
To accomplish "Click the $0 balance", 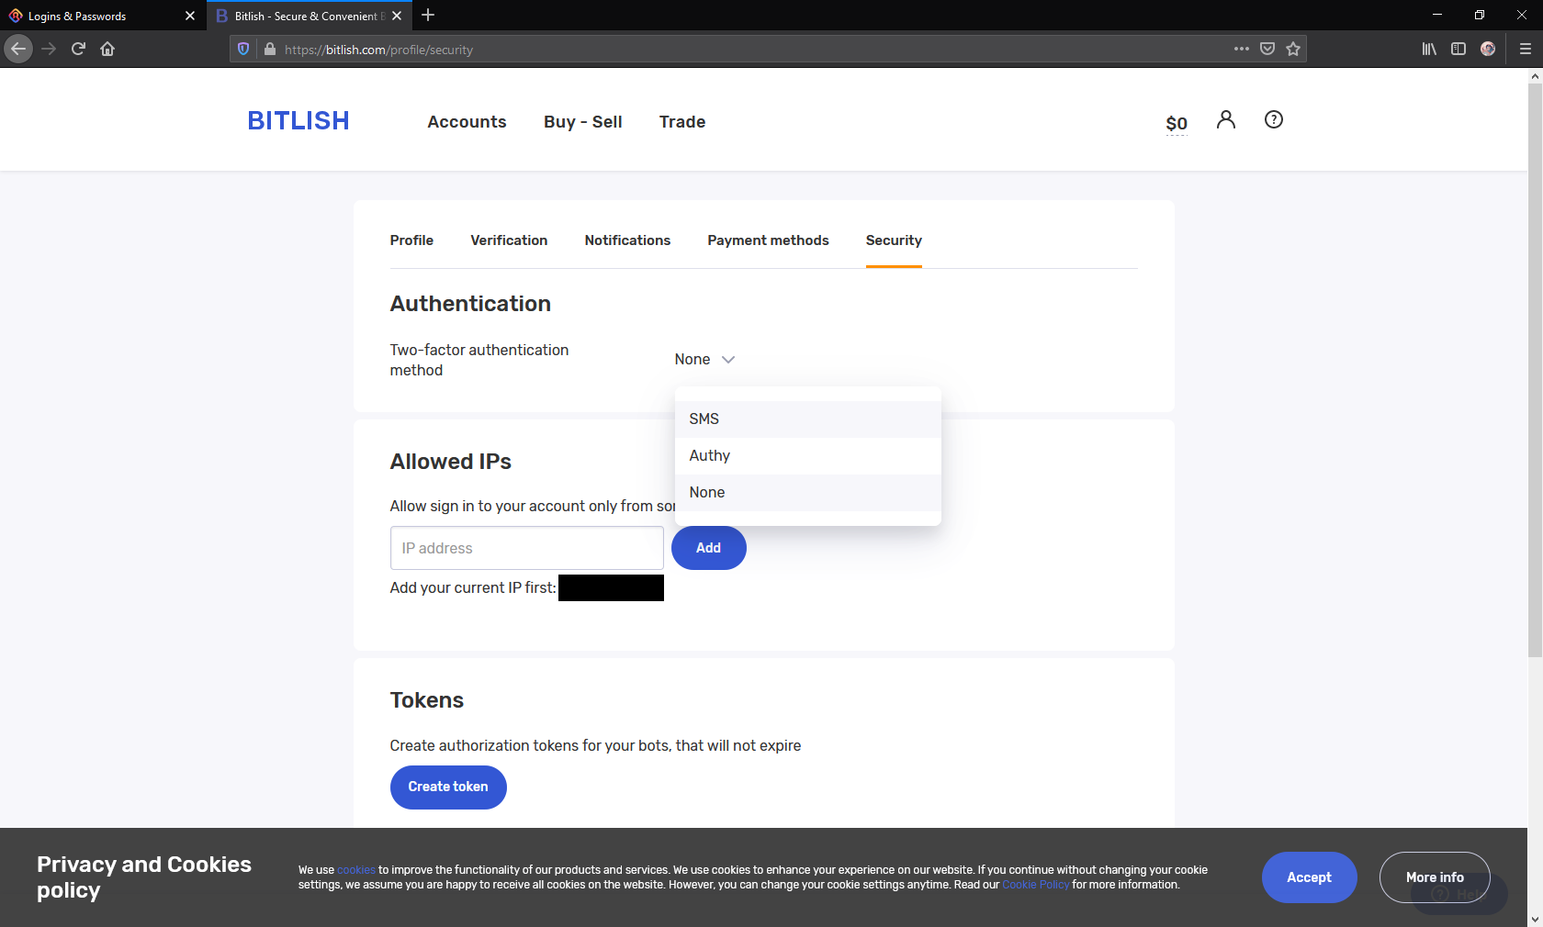I will pos(1177,124).
